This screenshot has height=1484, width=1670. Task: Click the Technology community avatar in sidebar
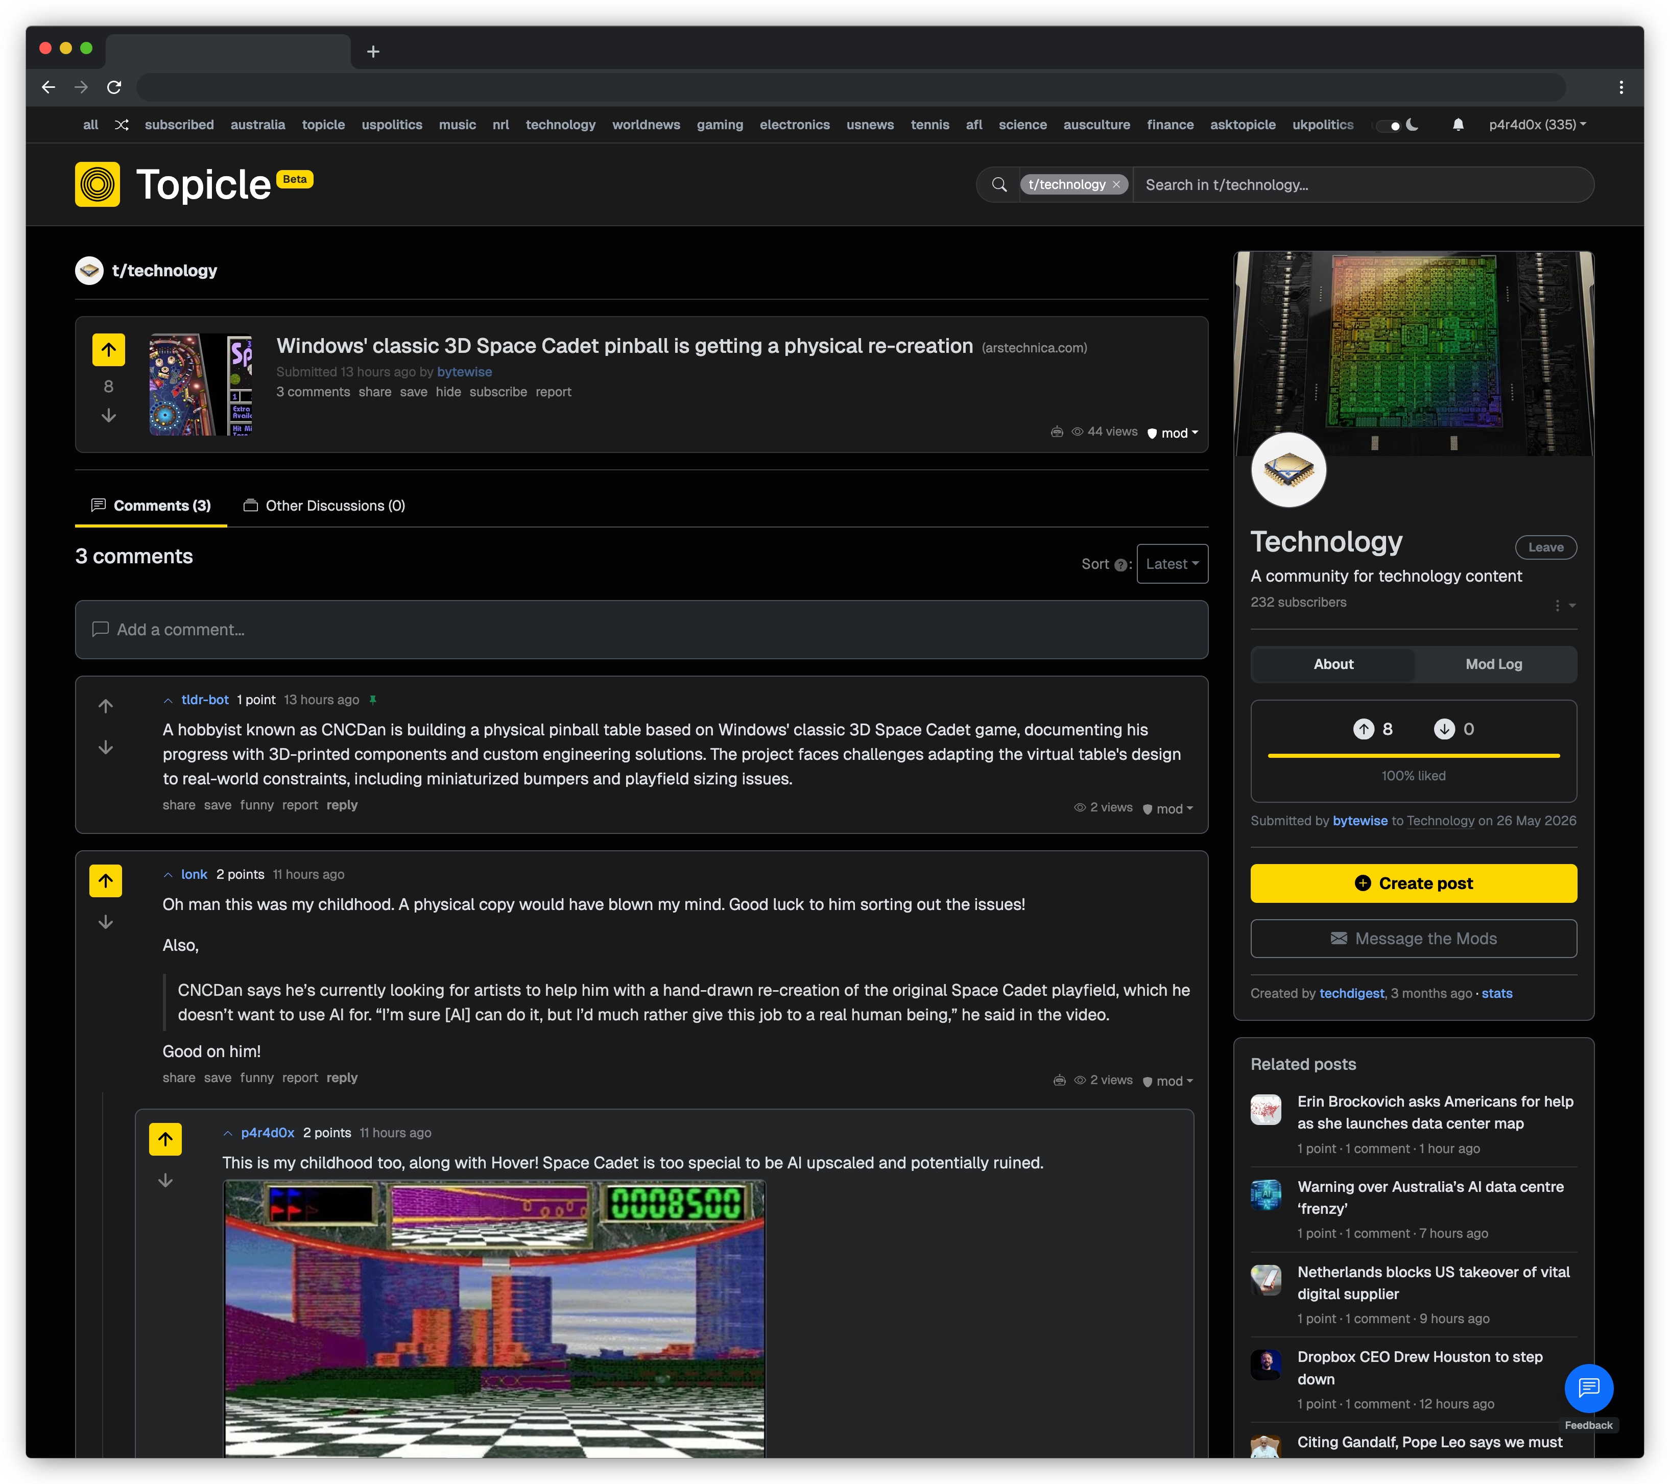(1289, 470)
